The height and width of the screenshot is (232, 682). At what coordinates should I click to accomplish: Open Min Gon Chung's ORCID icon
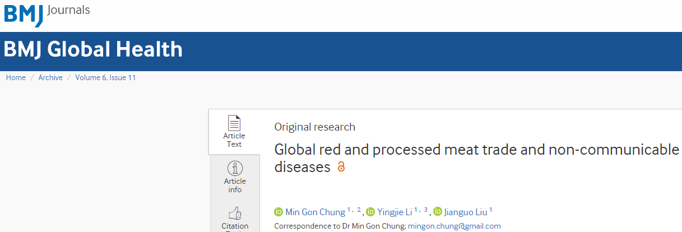tap(279, 212)
